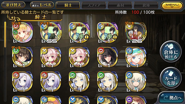Select the Lv.26 three-character knight card
The image size is (185, 104).
pyautogui.click(x=136, y=32)
